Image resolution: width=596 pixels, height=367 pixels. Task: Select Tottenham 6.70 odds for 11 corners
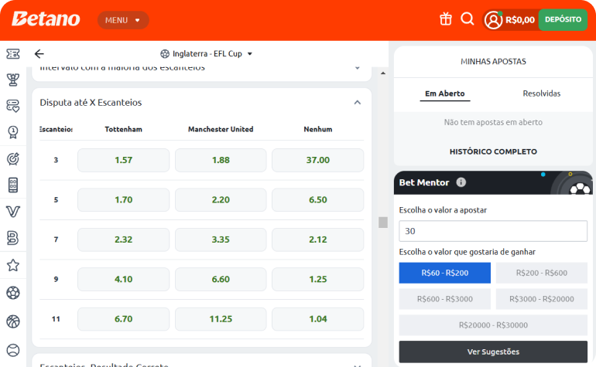pyautogui.click(x=124, y=319)
